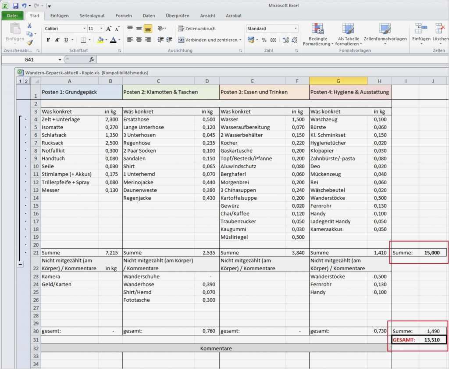This screenshot has width=449, height=369.
Task: Click the fx insert function icon
Action: (92, 59)
